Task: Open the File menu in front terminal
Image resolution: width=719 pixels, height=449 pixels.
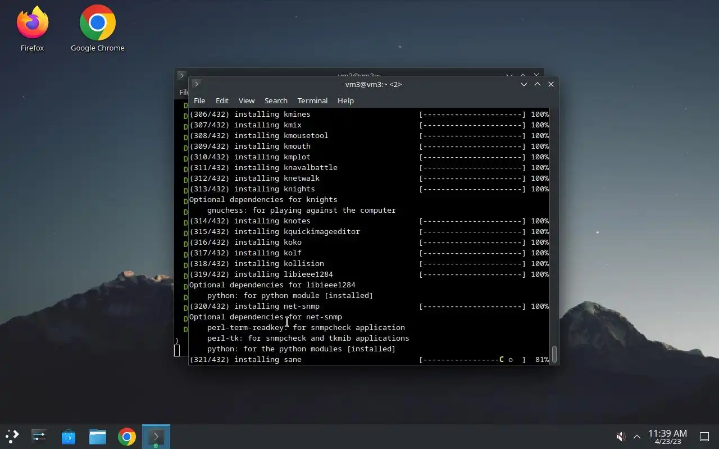Action: tap(199, 100)
